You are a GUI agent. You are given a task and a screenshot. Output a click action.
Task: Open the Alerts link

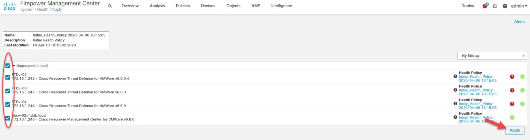pyautogui.click(x=519, y=22)
